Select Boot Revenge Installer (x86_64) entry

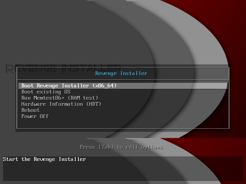tap(123, 86)
